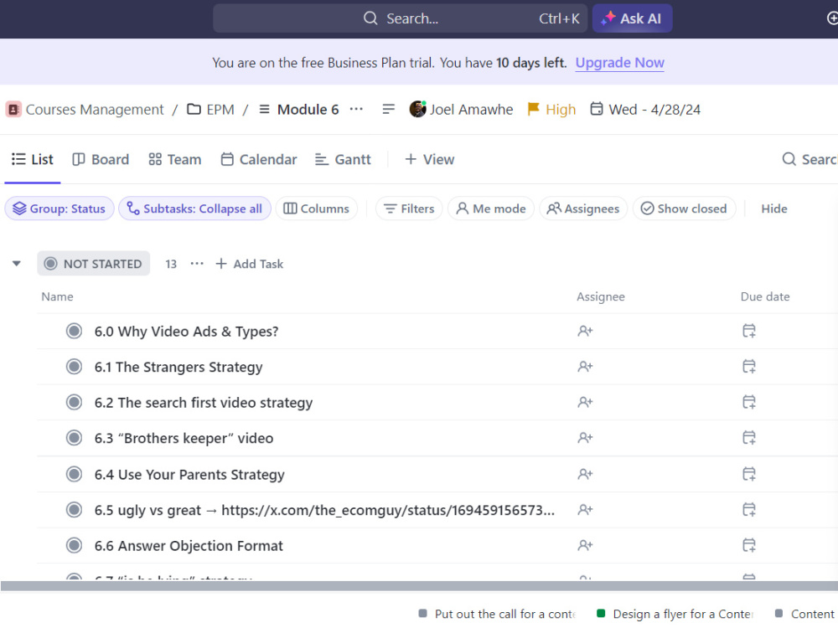The height and width of the screenshot is (628, 838).
Task: Assign someone to task 6.5 ugly vs great
Action: (x=585, y=510)
